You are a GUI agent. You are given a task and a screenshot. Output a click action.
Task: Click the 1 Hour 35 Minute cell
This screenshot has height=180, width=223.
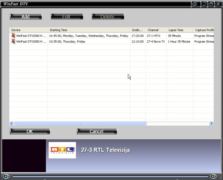179,42
